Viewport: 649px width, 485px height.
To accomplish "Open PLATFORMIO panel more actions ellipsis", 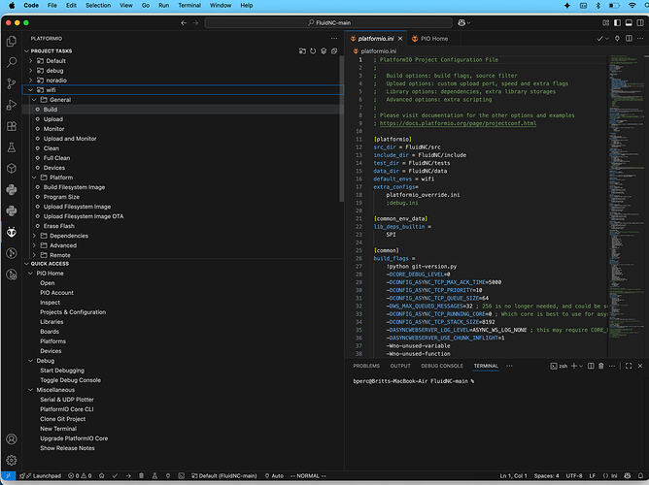I will coord(334,39).
